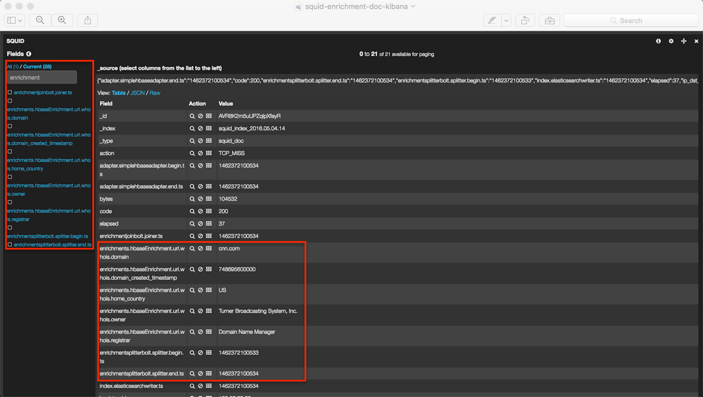Zoom in using the magnifier plus icon
The image size is (703, 397).
click(x=62, y=20)
